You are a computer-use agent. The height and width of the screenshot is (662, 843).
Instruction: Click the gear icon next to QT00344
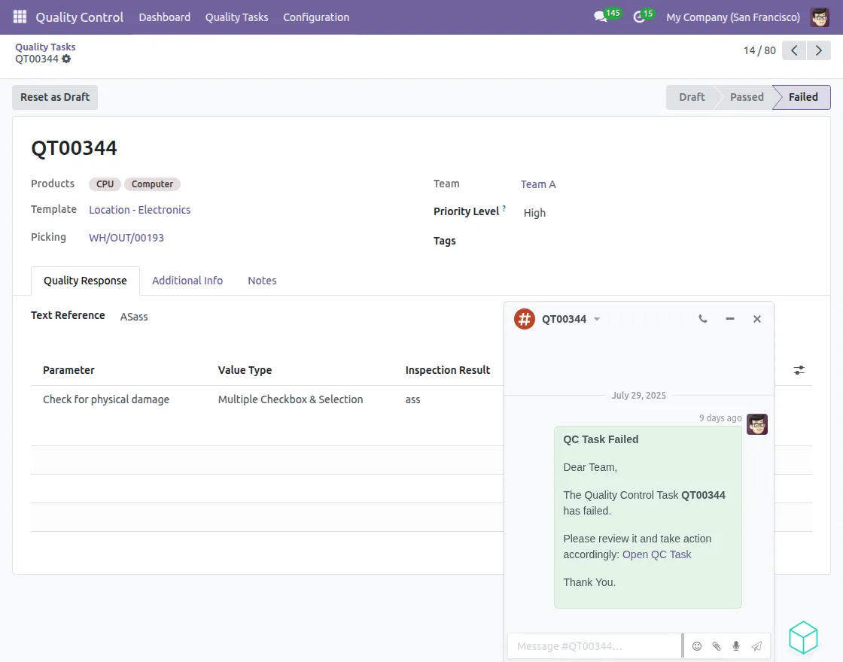pyautogui.click(x=66, y=59)
